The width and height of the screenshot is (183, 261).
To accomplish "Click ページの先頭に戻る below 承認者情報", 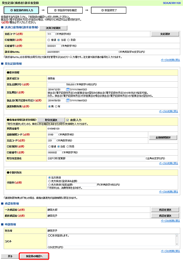I will coord(170,221).
